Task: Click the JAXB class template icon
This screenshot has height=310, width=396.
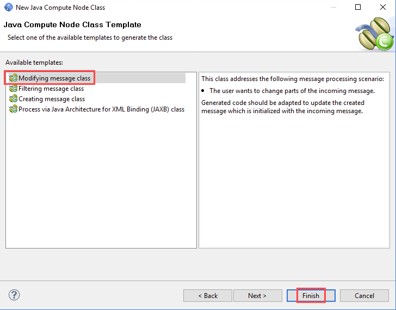Action: coord(13,109)
